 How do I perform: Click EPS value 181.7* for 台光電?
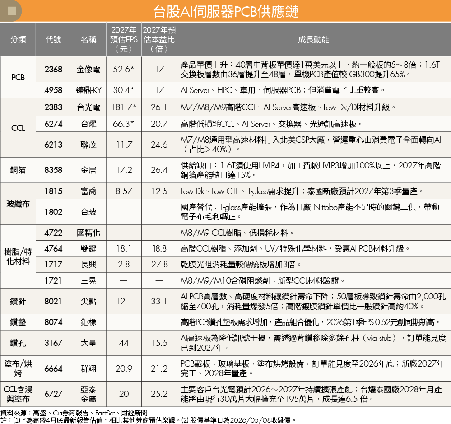(124, 107)
